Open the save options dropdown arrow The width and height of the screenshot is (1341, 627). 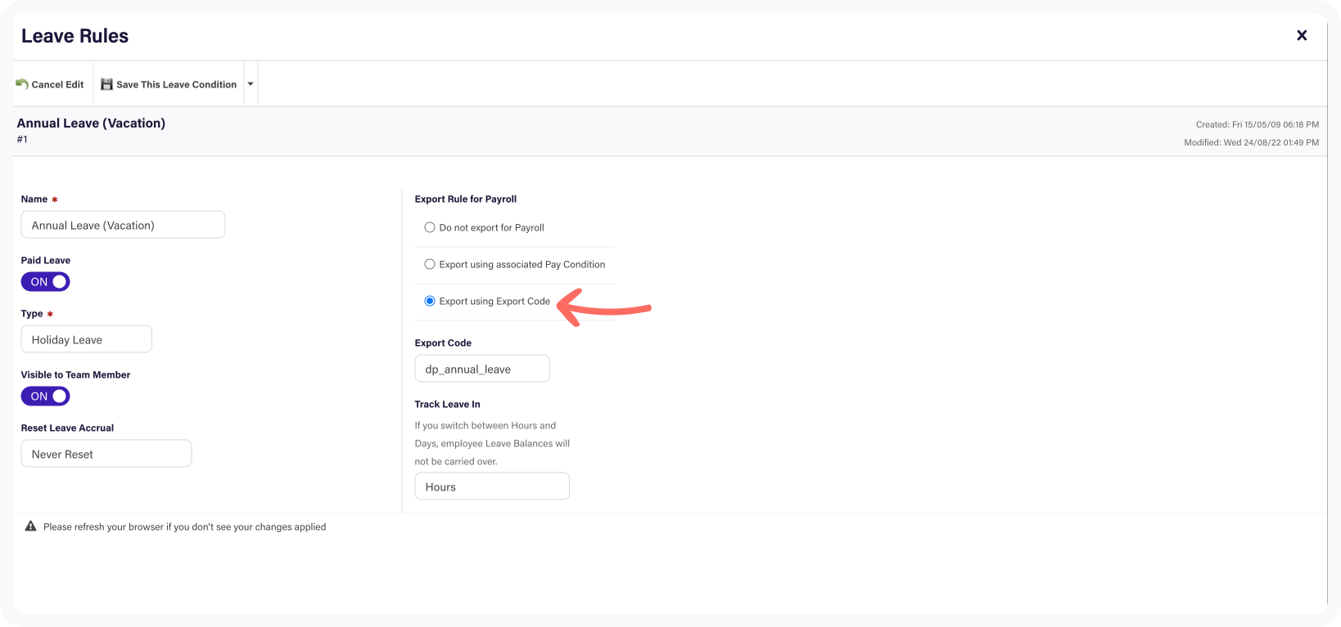coord(251,84)
